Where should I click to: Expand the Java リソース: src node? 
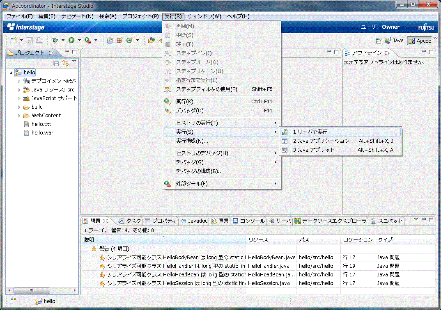[x=19, y=90]
